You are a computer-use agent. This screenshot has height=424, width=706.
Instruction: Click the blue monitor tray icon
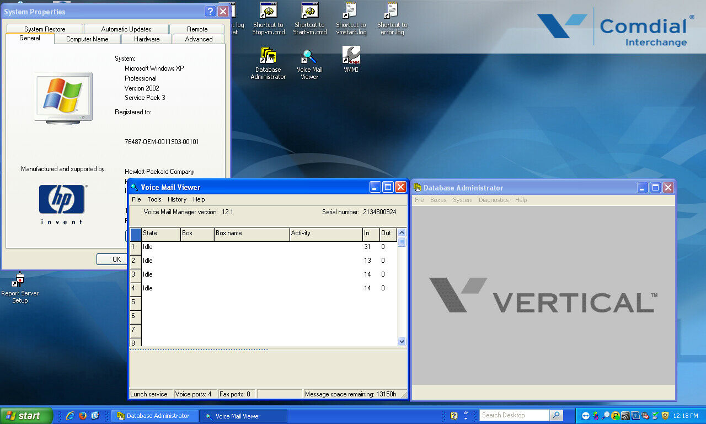click(x=635, y=416)
